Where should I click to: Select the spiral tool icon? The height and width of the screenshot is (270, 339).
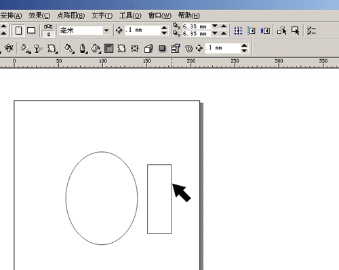188,48
